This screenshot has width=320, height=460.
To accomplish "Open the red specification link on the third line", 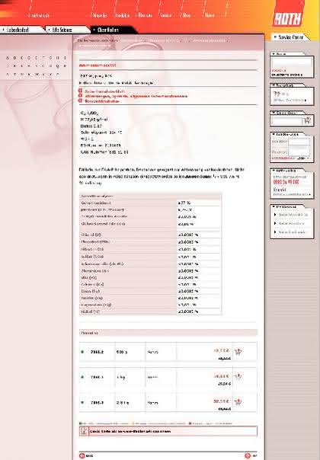I will coord(102,101).
